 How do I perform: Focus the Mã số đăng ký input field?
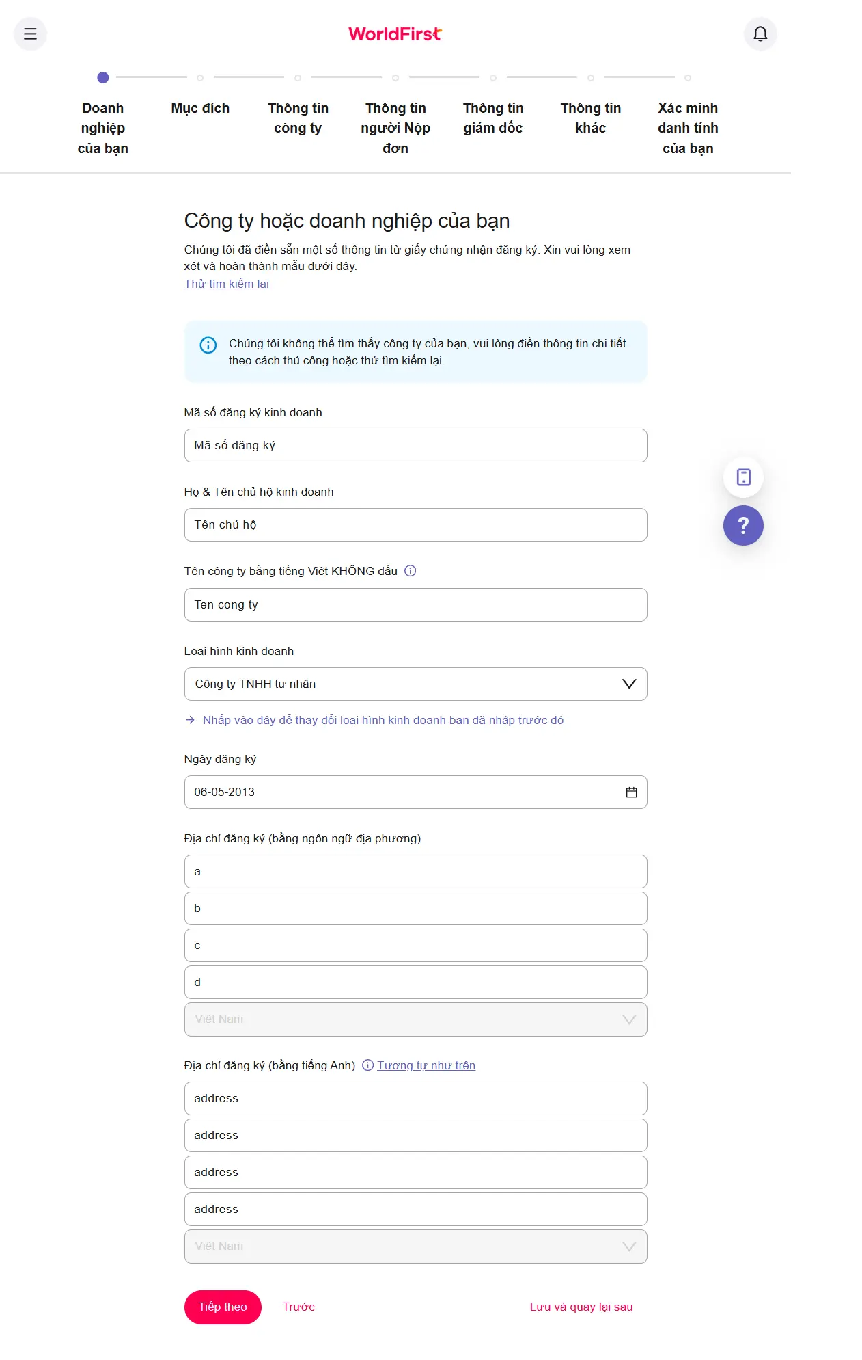tap(415, 445)
